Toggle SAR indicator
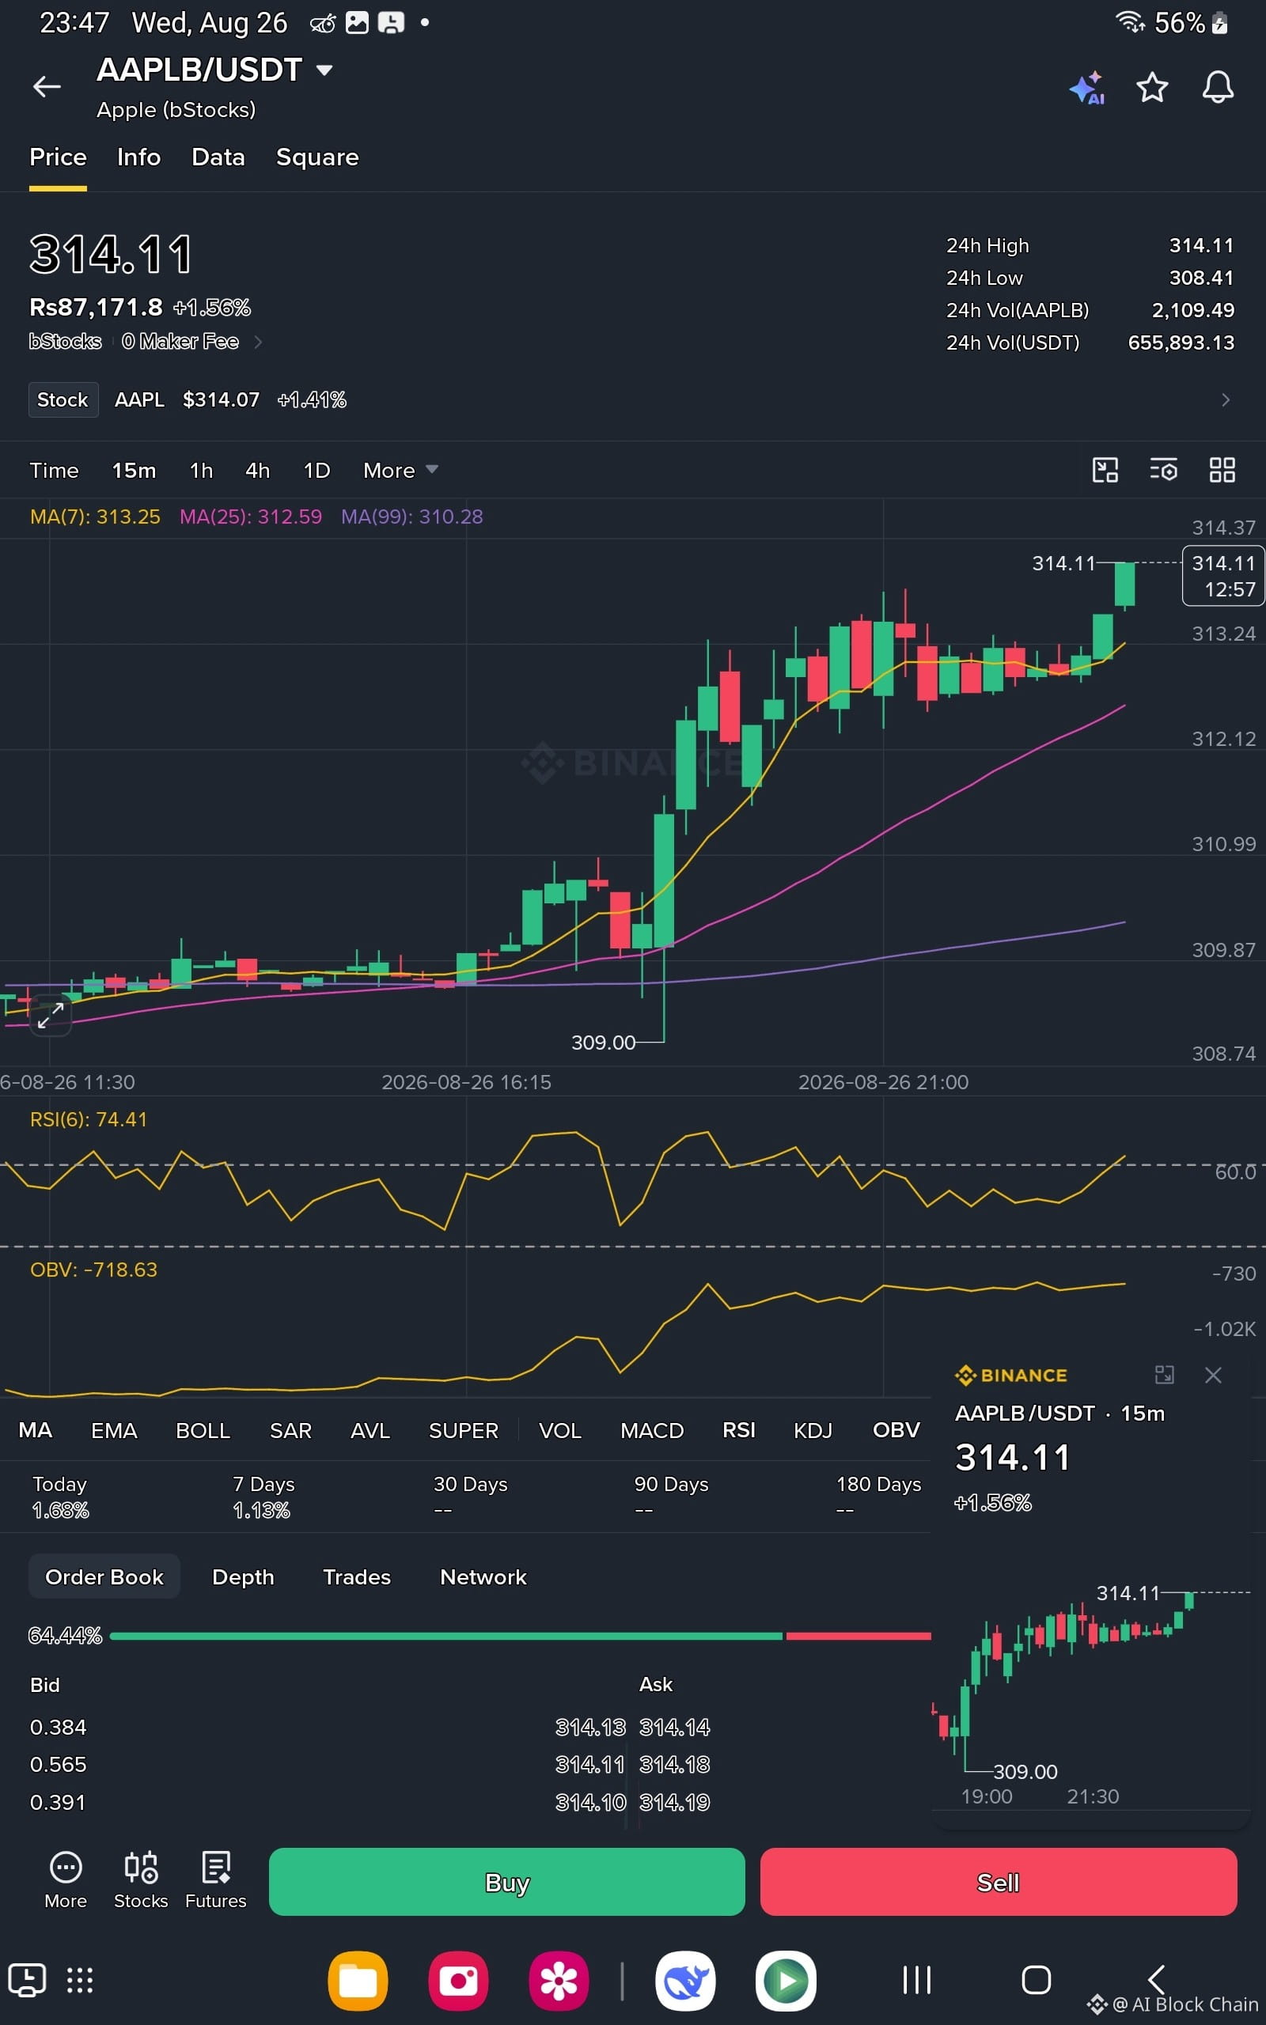The image size is (1266, 2025). tap(290, 1430)
